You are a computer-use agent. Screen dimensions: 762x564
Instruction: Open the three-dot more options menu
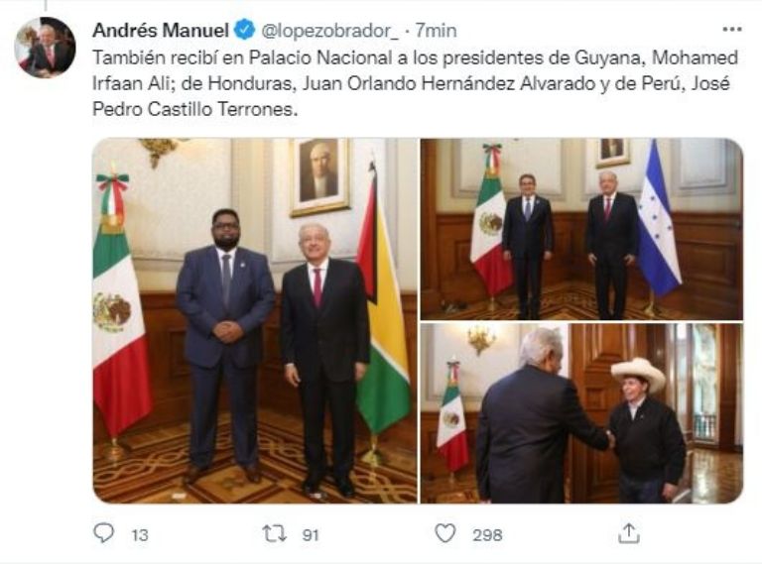(x=732, y=30)
